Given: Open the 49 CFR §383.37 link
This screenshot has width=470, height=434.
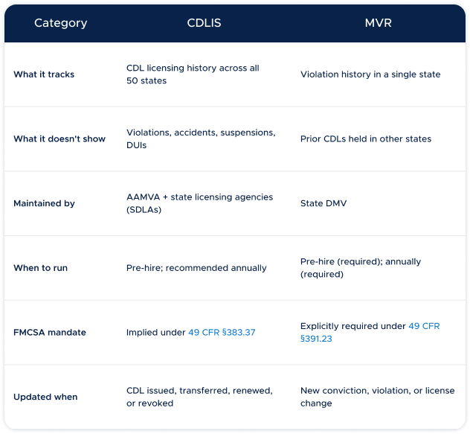Looking at the screenshot, I should click(x=222, y=332).
